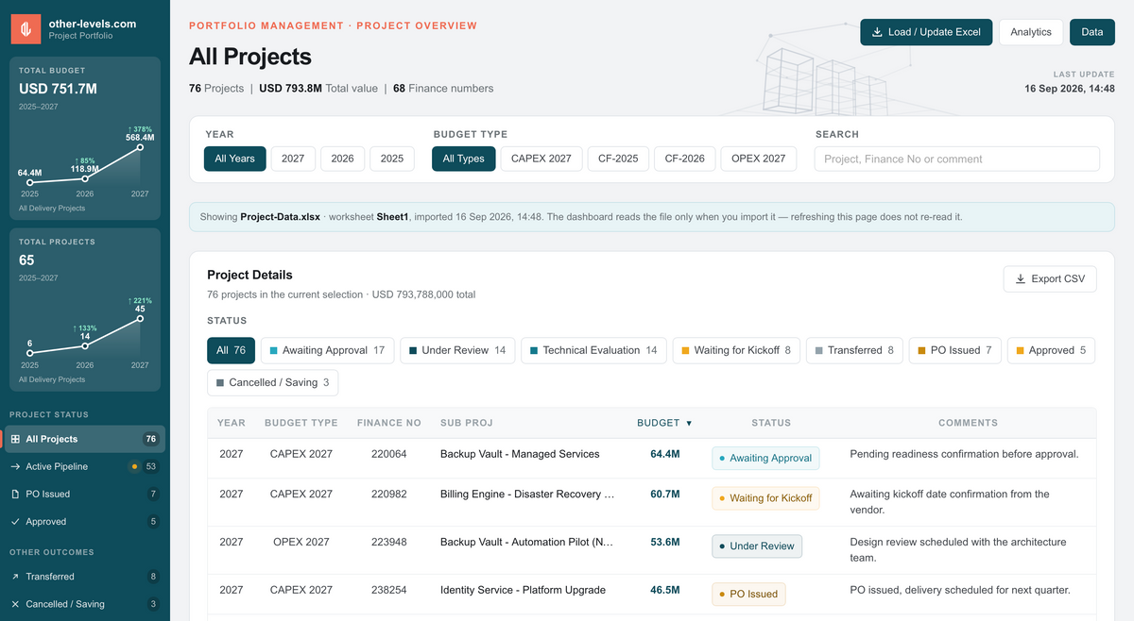Open PO Issued in the sidebar
This screenshot has width=1134, height=621.
pos(85,494)
